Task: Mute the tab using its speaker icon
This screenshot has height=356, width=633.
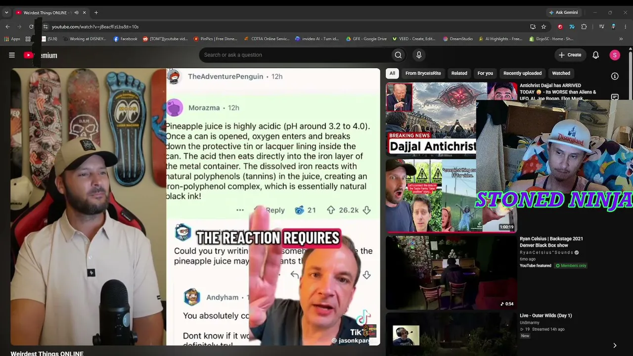Action: click(x=76, y=12)
